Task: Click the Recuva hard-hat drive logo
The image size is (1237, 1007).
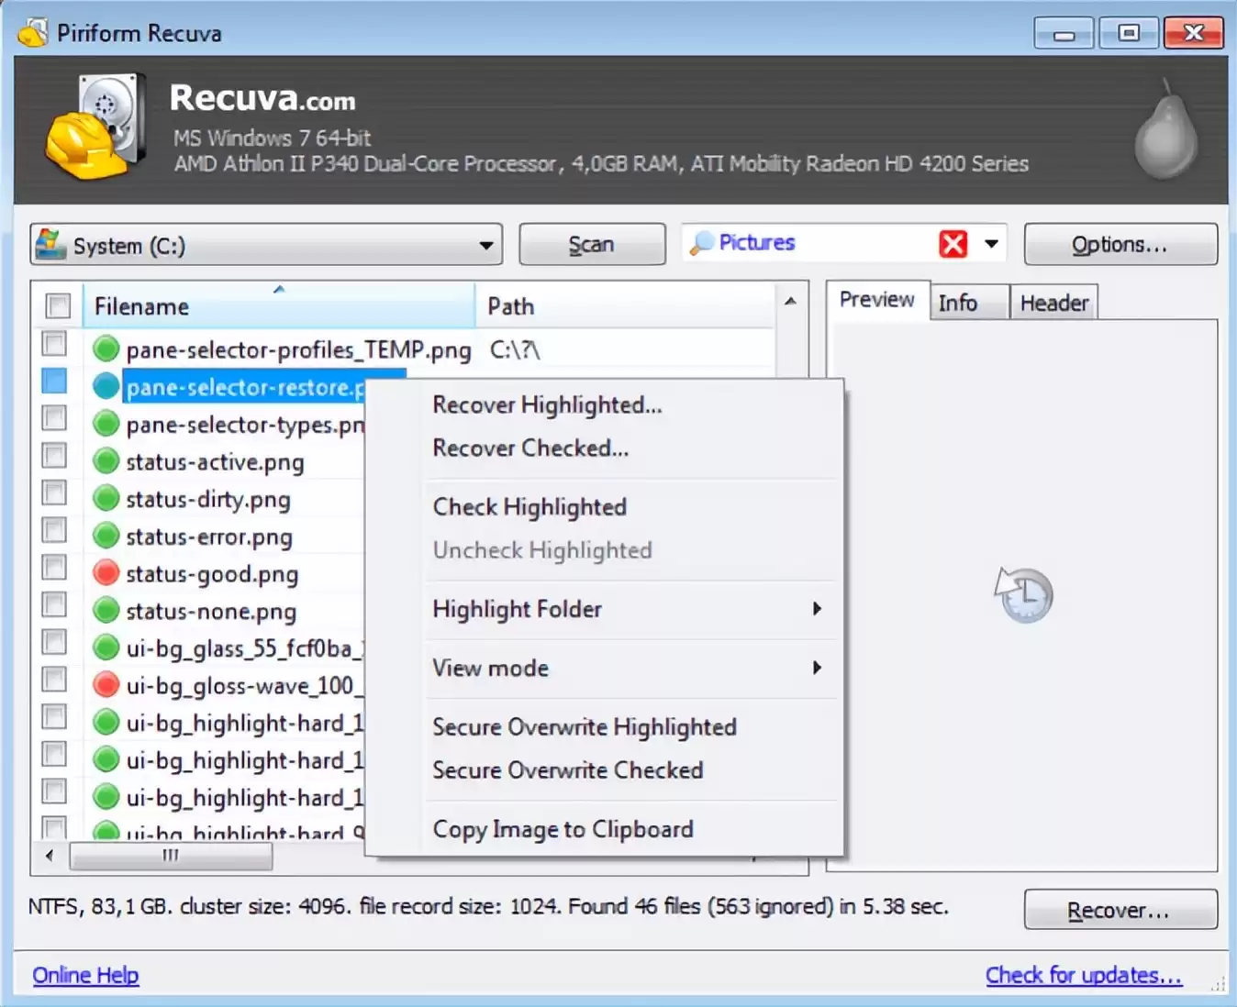Action: tap(96, 127)
